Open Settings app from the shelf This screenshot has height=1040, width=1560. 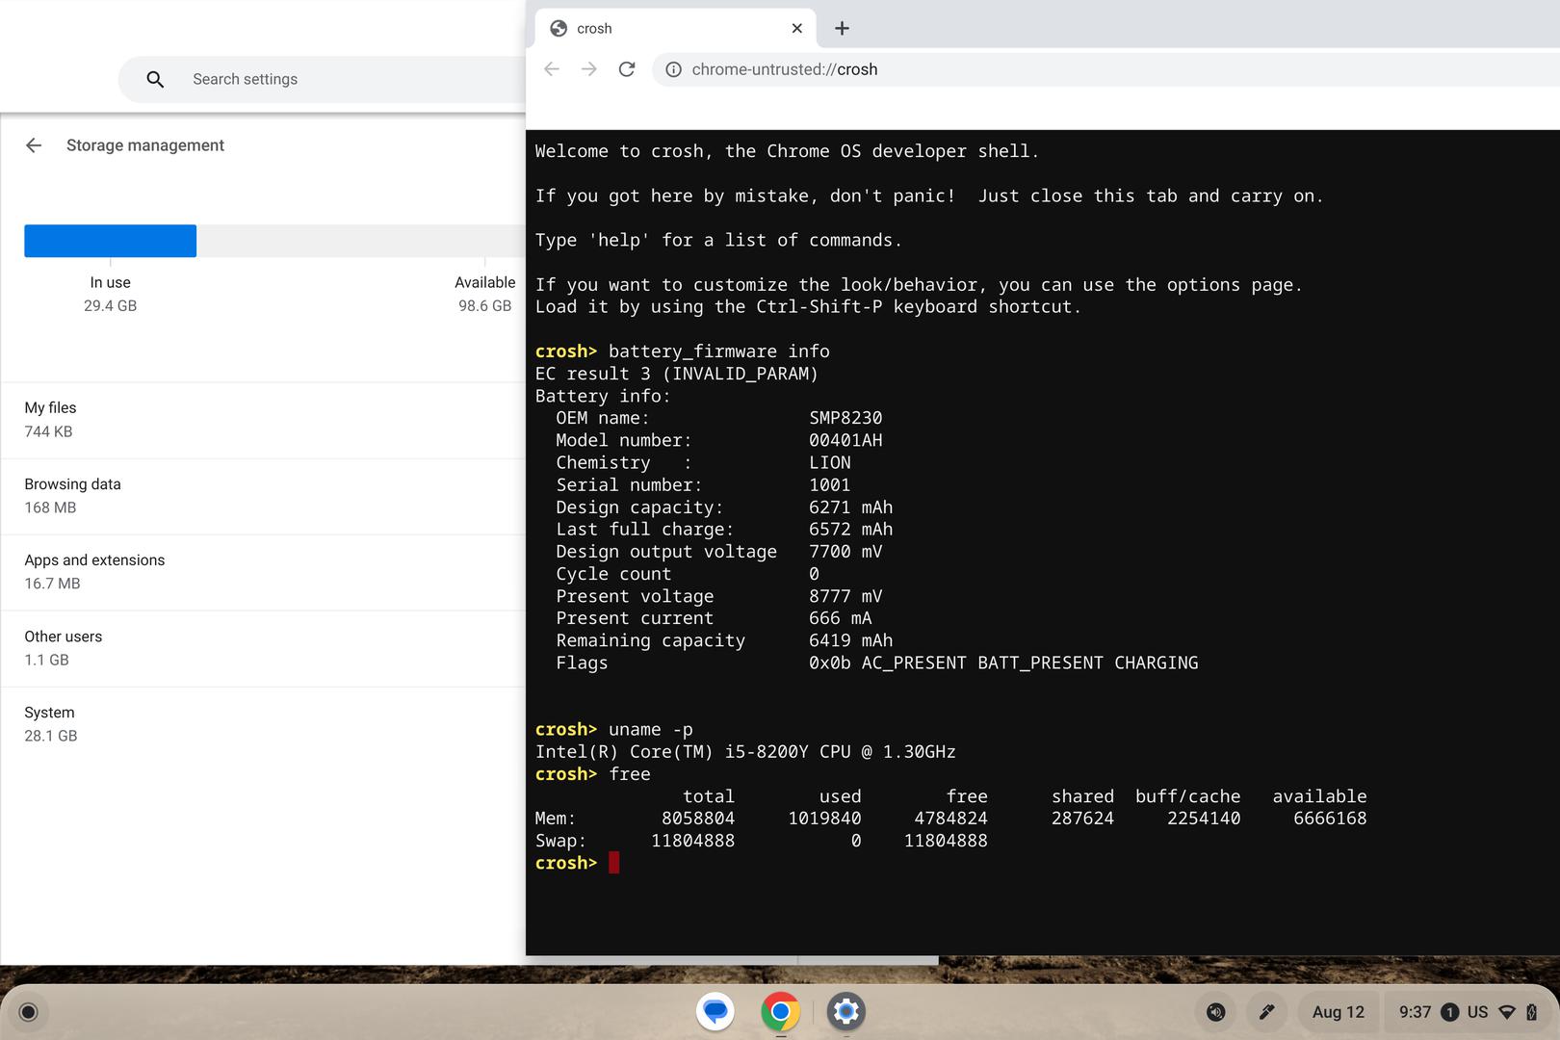point(846,1012)
